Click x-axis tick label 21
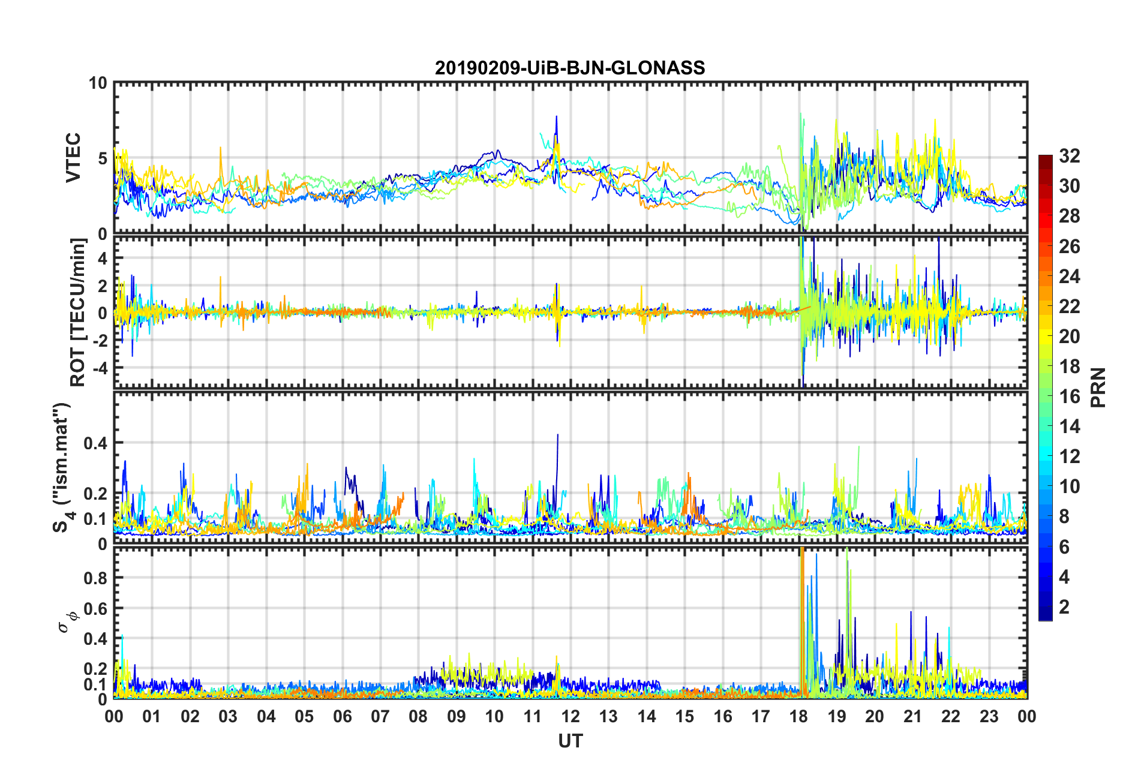This screenshot has width=1141, height=775. (x=912, y=716)
